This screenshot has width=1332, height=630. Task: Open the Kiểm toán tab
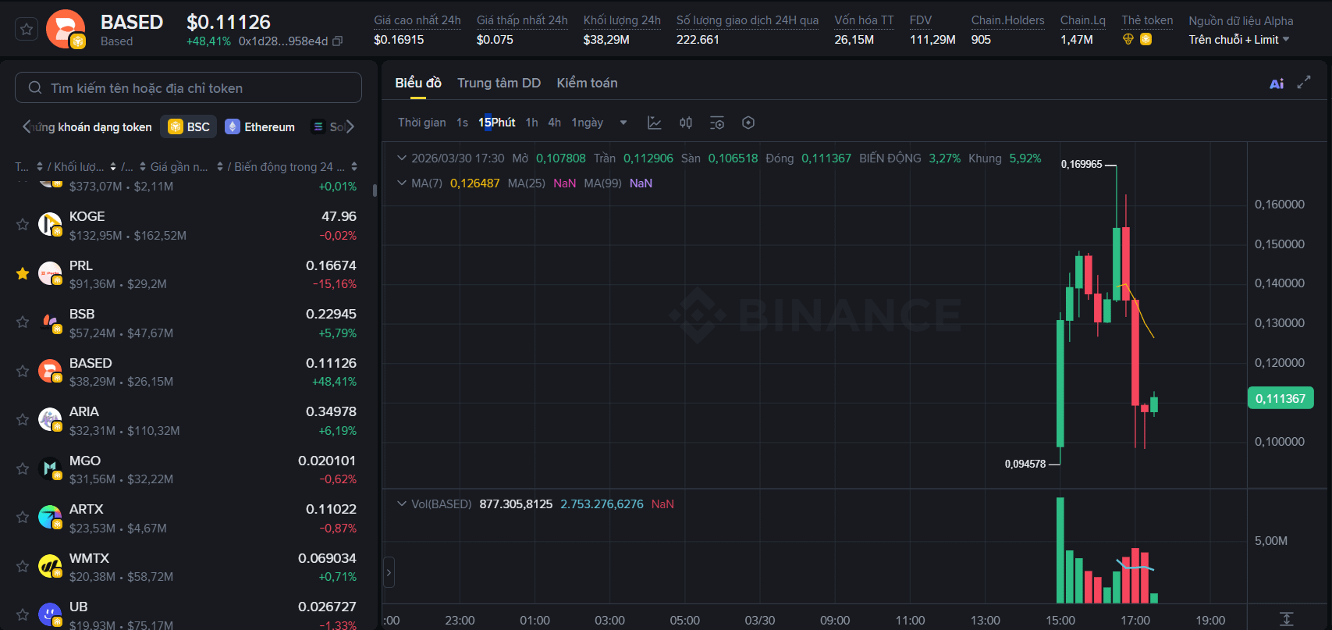pyautogui.click(x=587, y=83)
